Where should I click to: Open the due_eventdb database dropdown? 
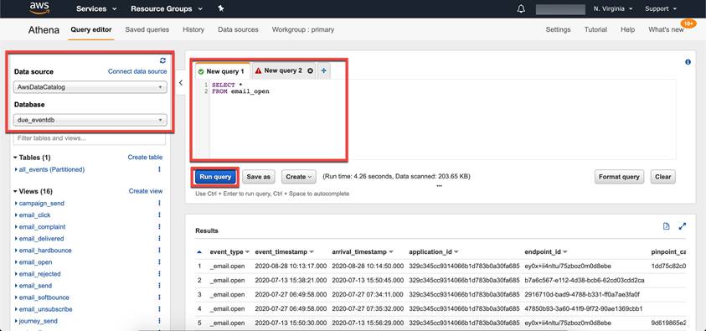click(x=90, y=120)
